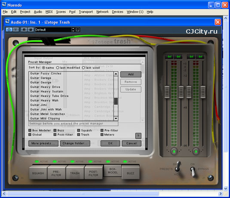Enable Write automation (W) button
This screenshot has width=230, height=198.
click(x=31, y=30)
